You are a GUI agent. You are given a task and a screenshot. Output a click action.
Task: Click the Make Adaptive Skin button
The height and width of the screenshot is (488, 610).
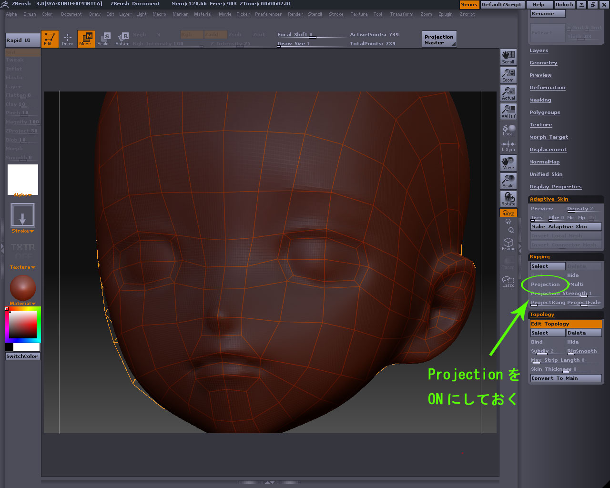coord(566,227)
